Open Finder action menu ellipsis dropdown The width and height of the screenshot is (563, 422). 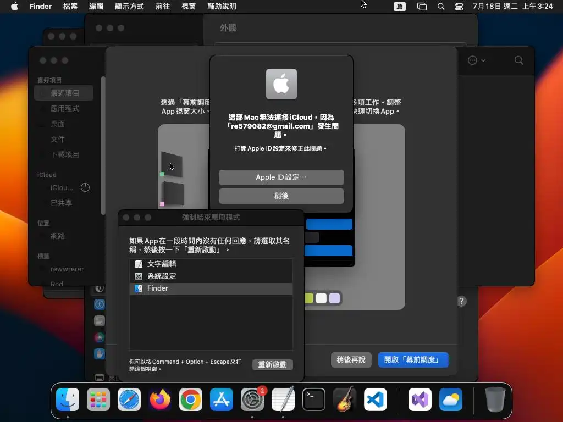[x=477, y=60]
